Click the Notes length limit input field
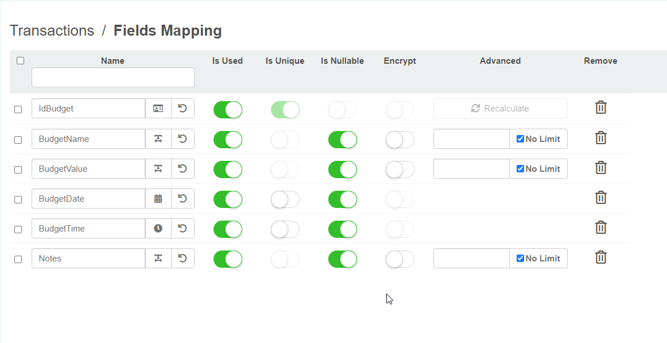 [471, 259]
